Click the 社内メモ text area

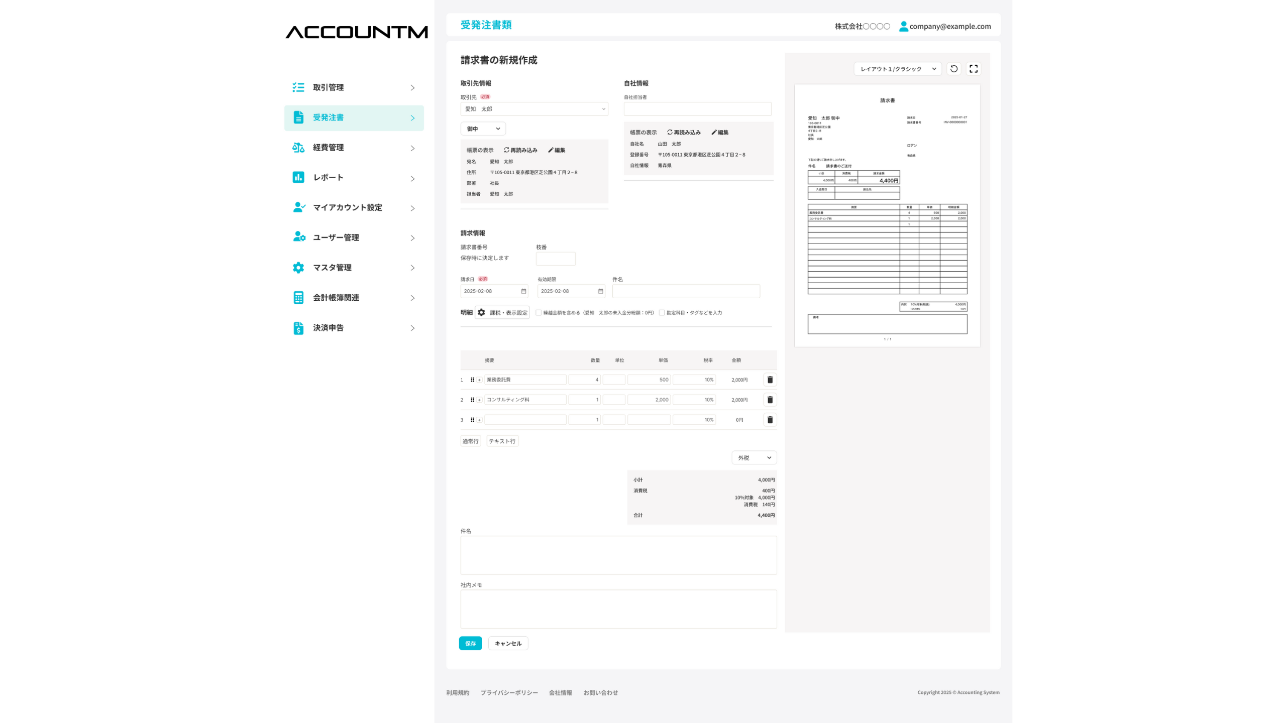tap(618, 609)
